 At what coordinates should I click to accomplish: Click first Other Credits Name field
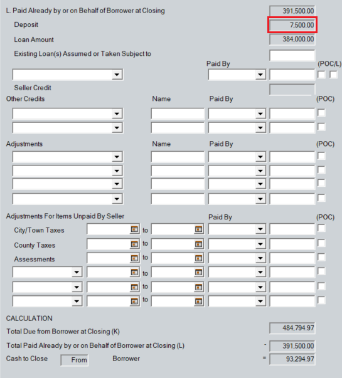pos(178,113)
